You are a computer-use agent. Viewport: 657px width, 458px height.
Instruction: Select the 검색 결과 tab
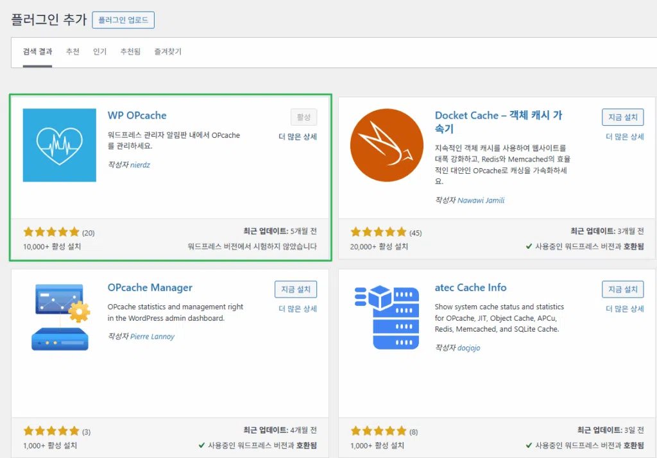(x=37, y=51)
